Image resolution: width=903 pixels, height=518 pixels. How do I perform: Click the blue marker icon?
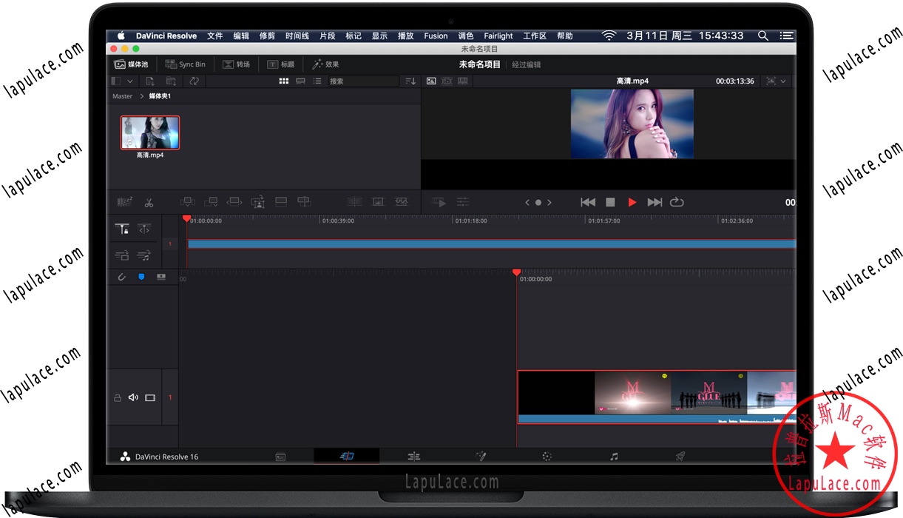pyautogui.click(x=141, y=277)
